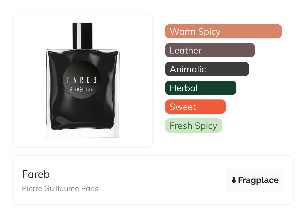This screenshot has height=217, width=306.
Task: Select the Fresh Spicy accord bar
Action: pyautogui.click(x=194, y=126)
